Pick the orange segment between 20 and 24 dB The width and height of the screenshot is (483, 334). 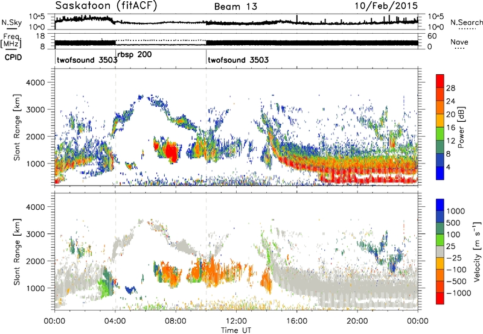[x=440, y=107]
